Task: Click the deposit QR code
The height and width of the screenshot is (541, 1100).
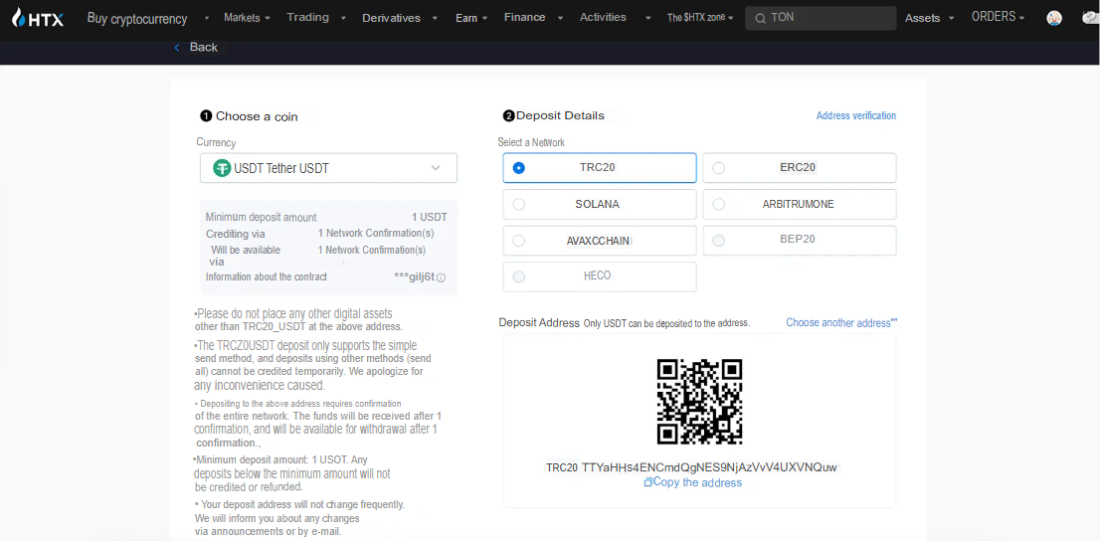Action: (699, 402)
